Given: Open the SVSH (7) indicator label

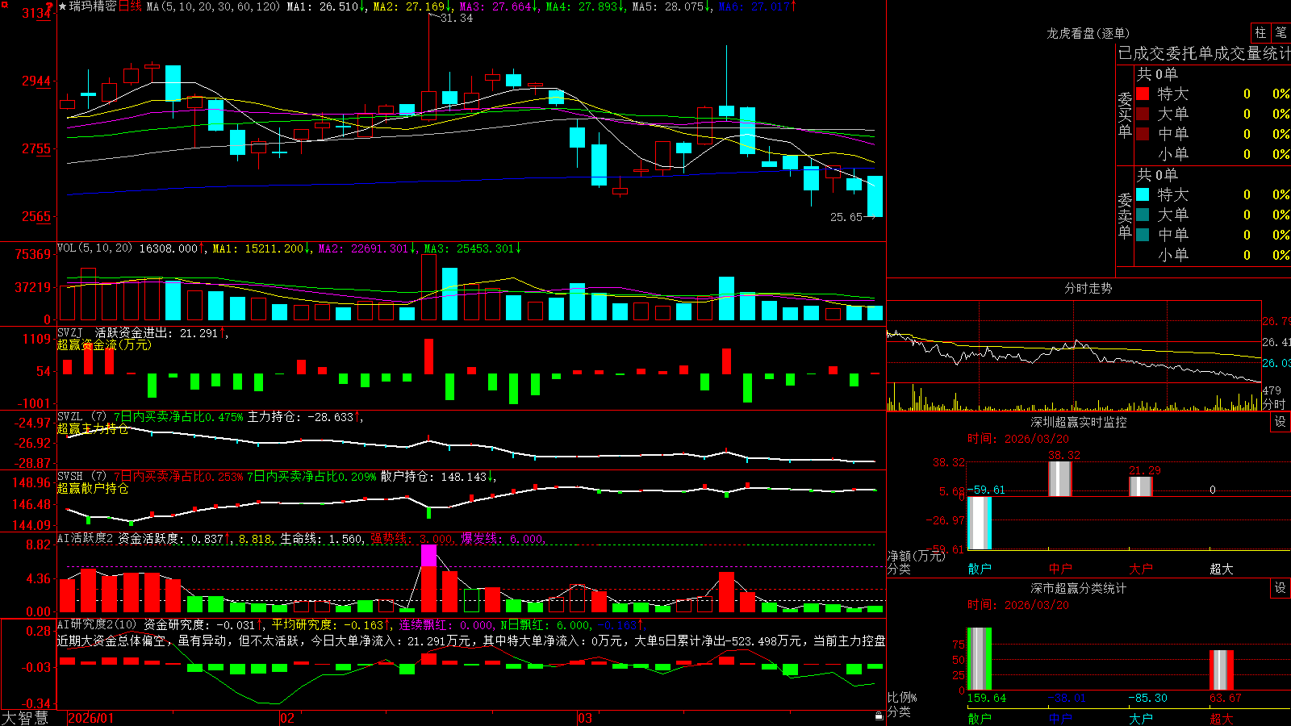Looking at the screenshot, I should [82, 477].
